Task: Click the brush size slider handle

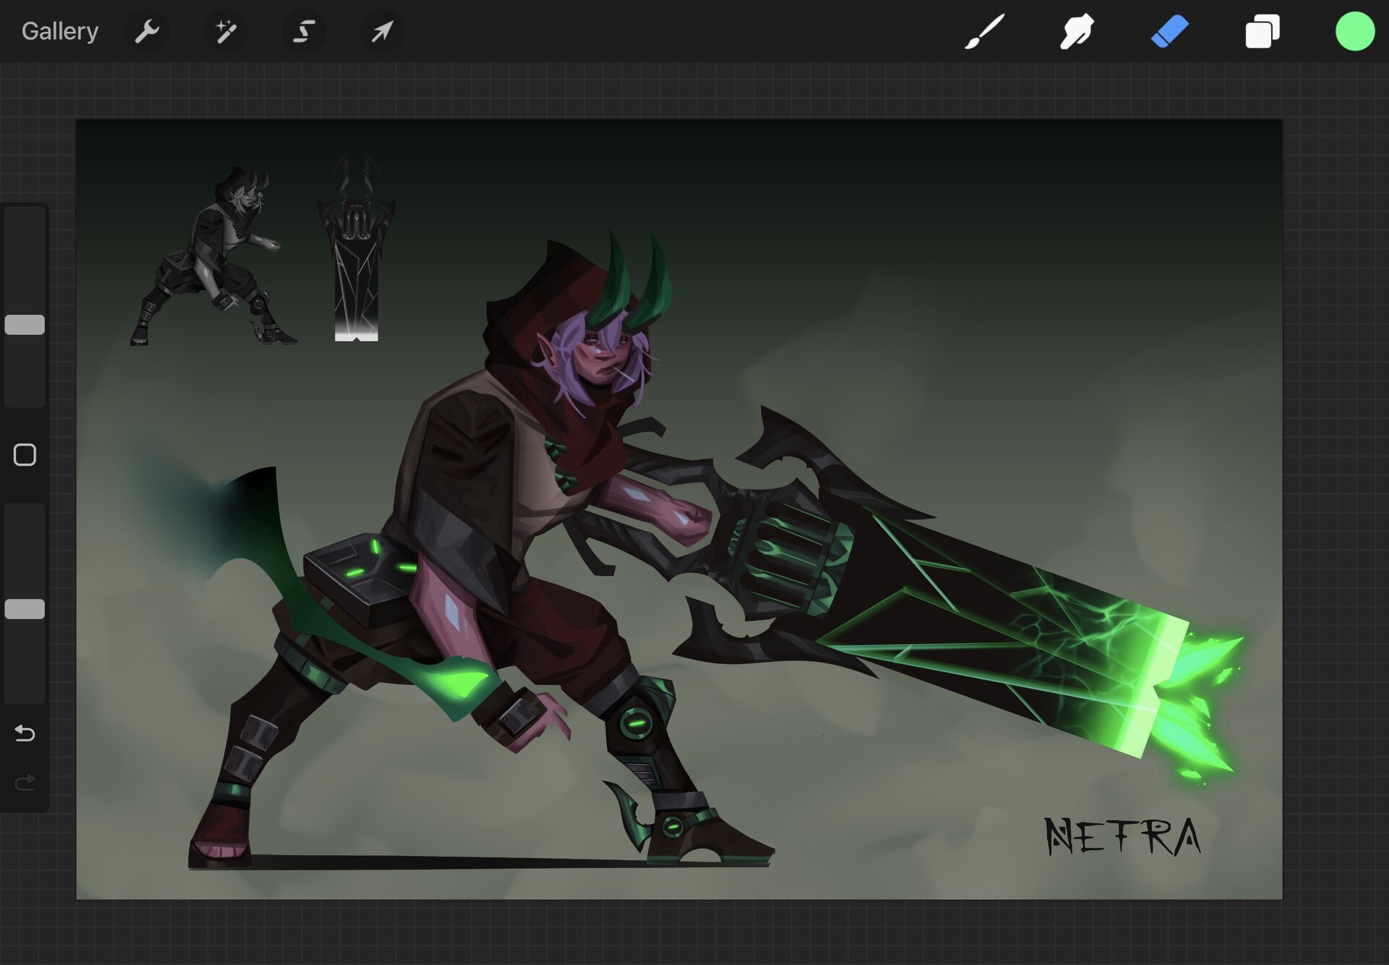Action: [25, 325]
